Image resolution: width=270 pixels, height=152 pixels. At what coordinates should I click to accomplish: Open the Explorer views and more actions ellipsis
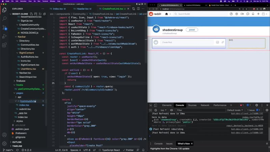point(43,9)
